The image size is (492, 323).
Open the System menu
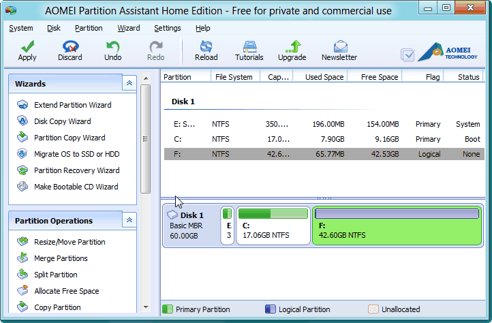coord(21,28)
